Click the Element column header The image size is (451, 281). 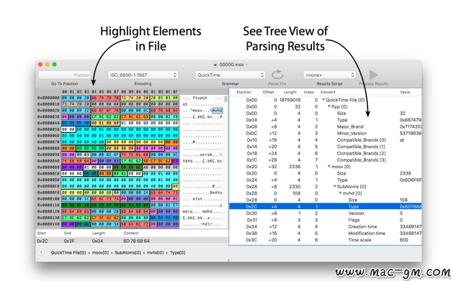coord(328,92)
